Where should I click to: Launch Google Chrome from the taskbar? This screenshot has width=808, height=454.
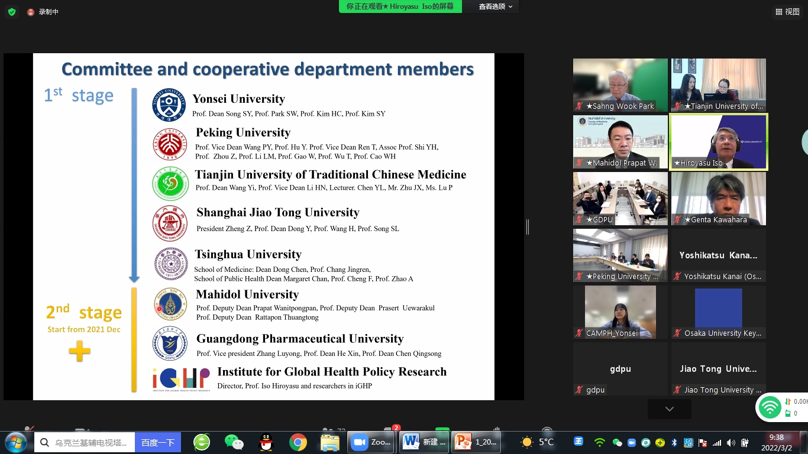tap(298, 442)
